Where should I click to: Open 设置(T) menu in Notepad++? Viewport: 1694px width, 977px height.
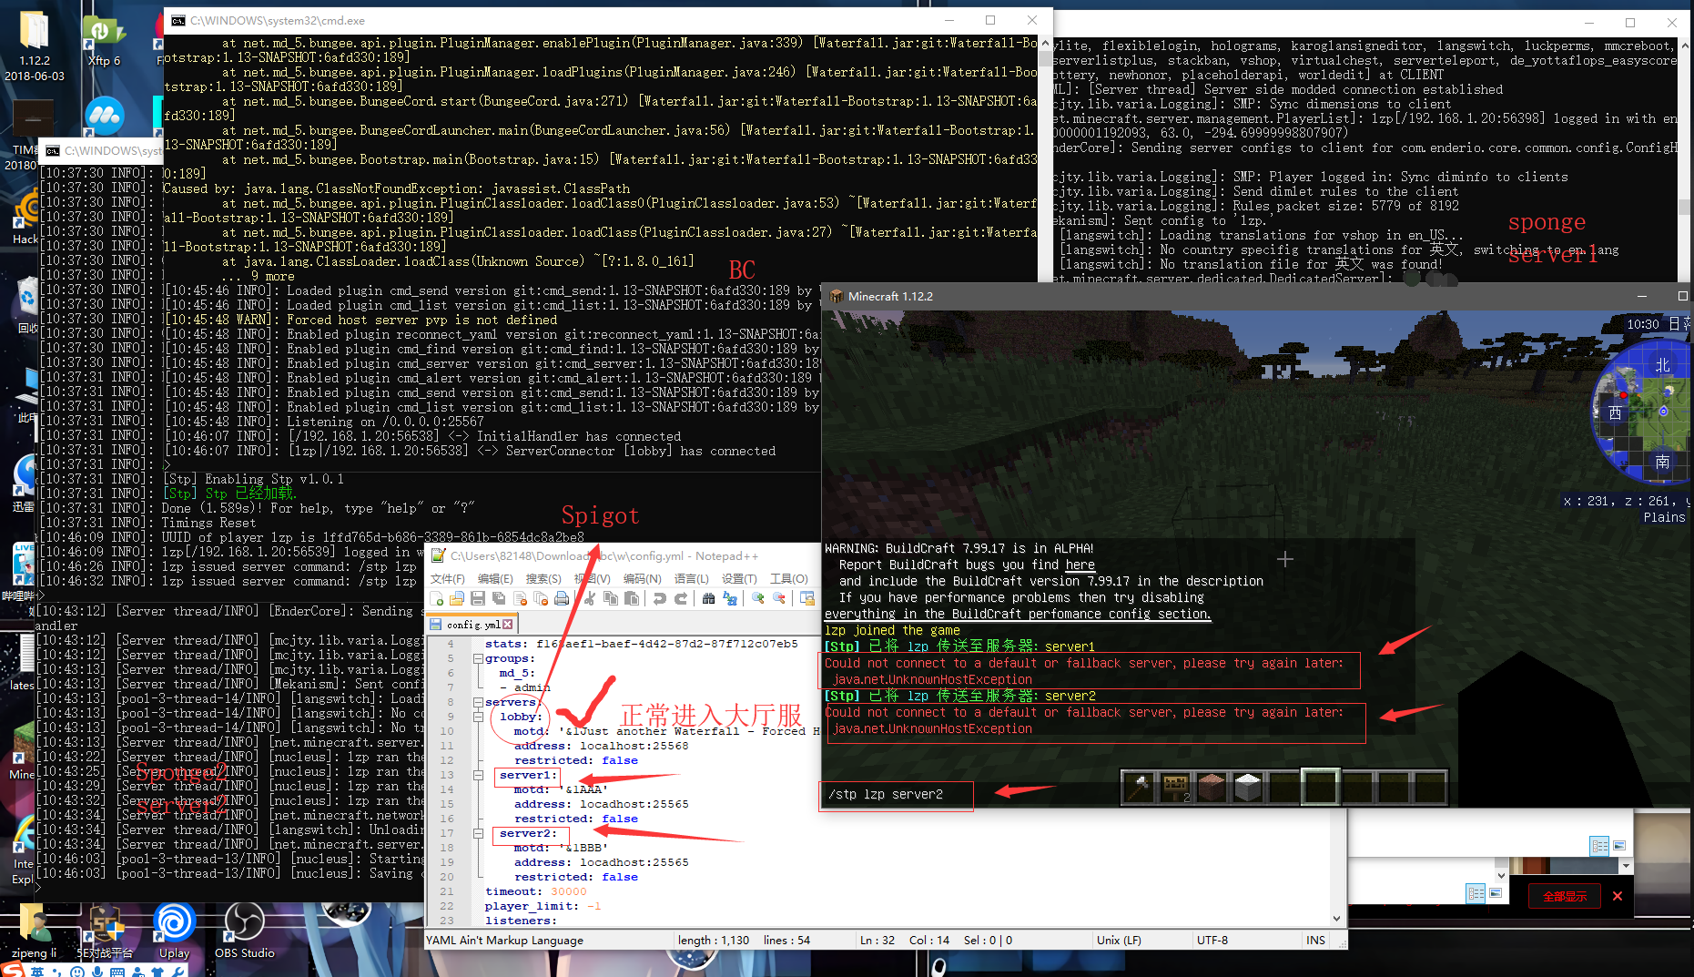tap(739, 578)
